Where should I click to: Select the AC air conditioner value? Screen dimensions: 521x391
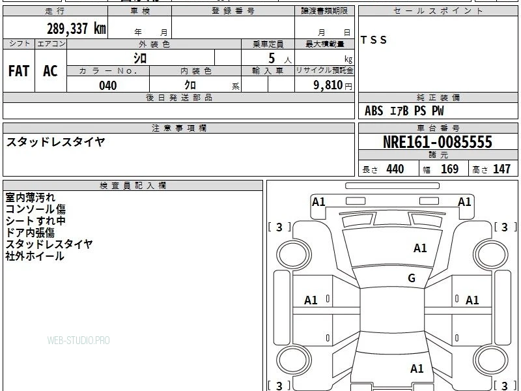point(50,71)
